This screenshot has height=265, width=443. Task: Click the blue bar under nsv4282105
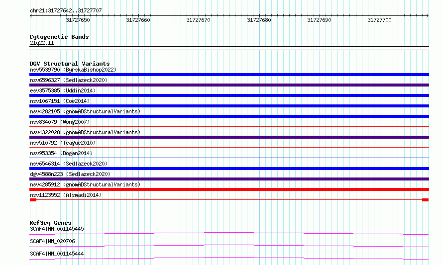point(229,116)
